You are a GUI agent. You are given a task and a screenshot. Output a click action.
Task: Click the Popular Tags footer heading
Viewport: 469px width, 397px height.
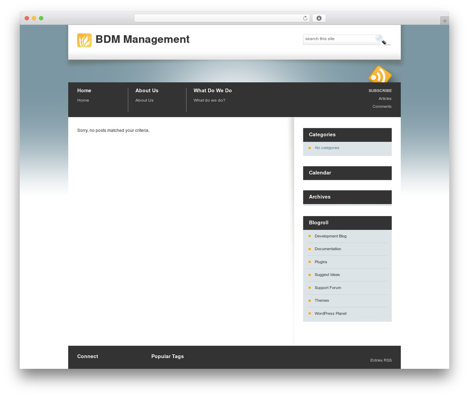point(167,356)
